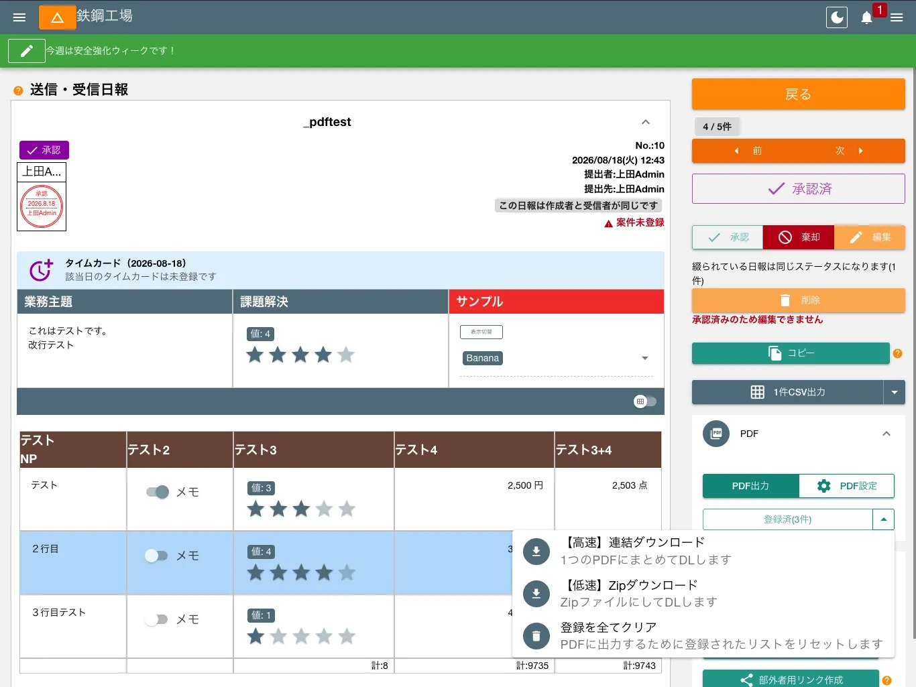The image size is (916, 687).
Task: Collapse the _pdftest report chevron
Action: coord(646,122)
